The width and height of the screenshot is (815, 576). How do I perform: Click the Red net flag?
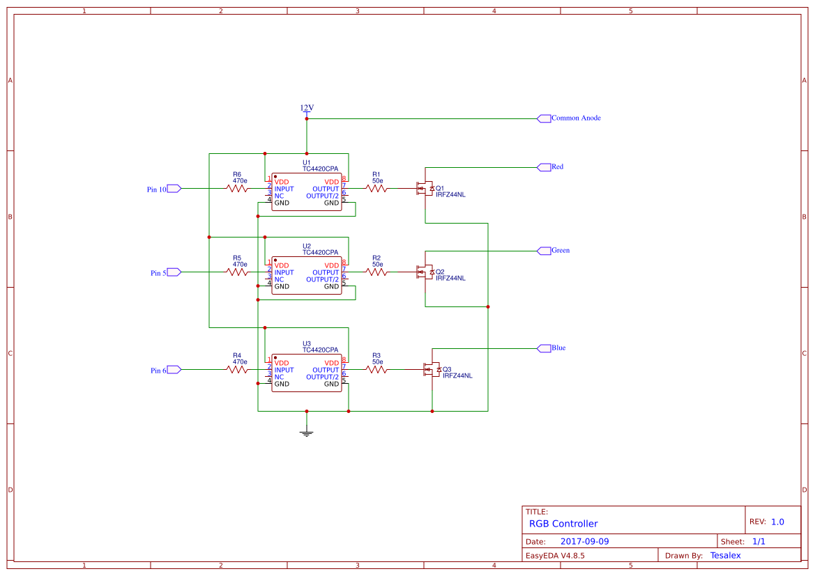pyautogui.click(x=544, y=166)
